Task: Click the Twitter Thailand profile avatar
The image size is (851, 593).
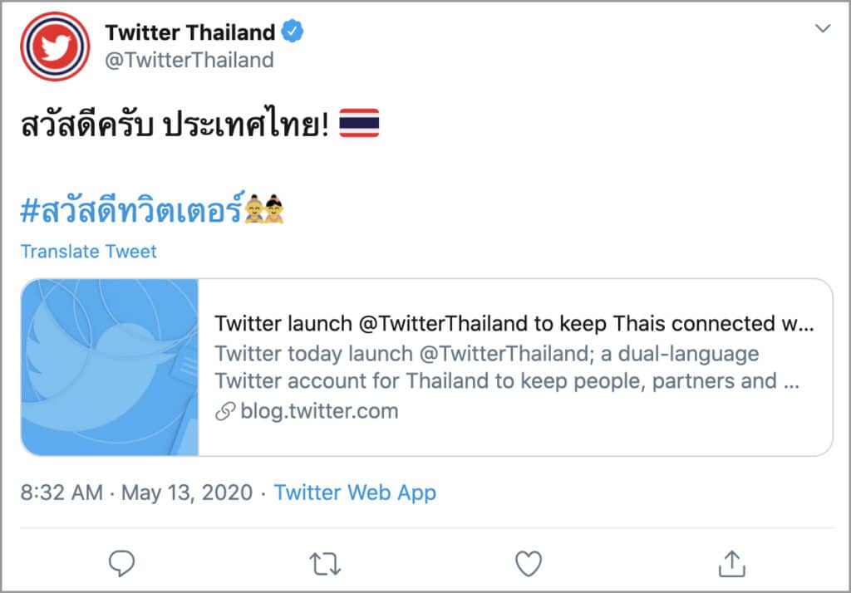Action: [54, 47]
